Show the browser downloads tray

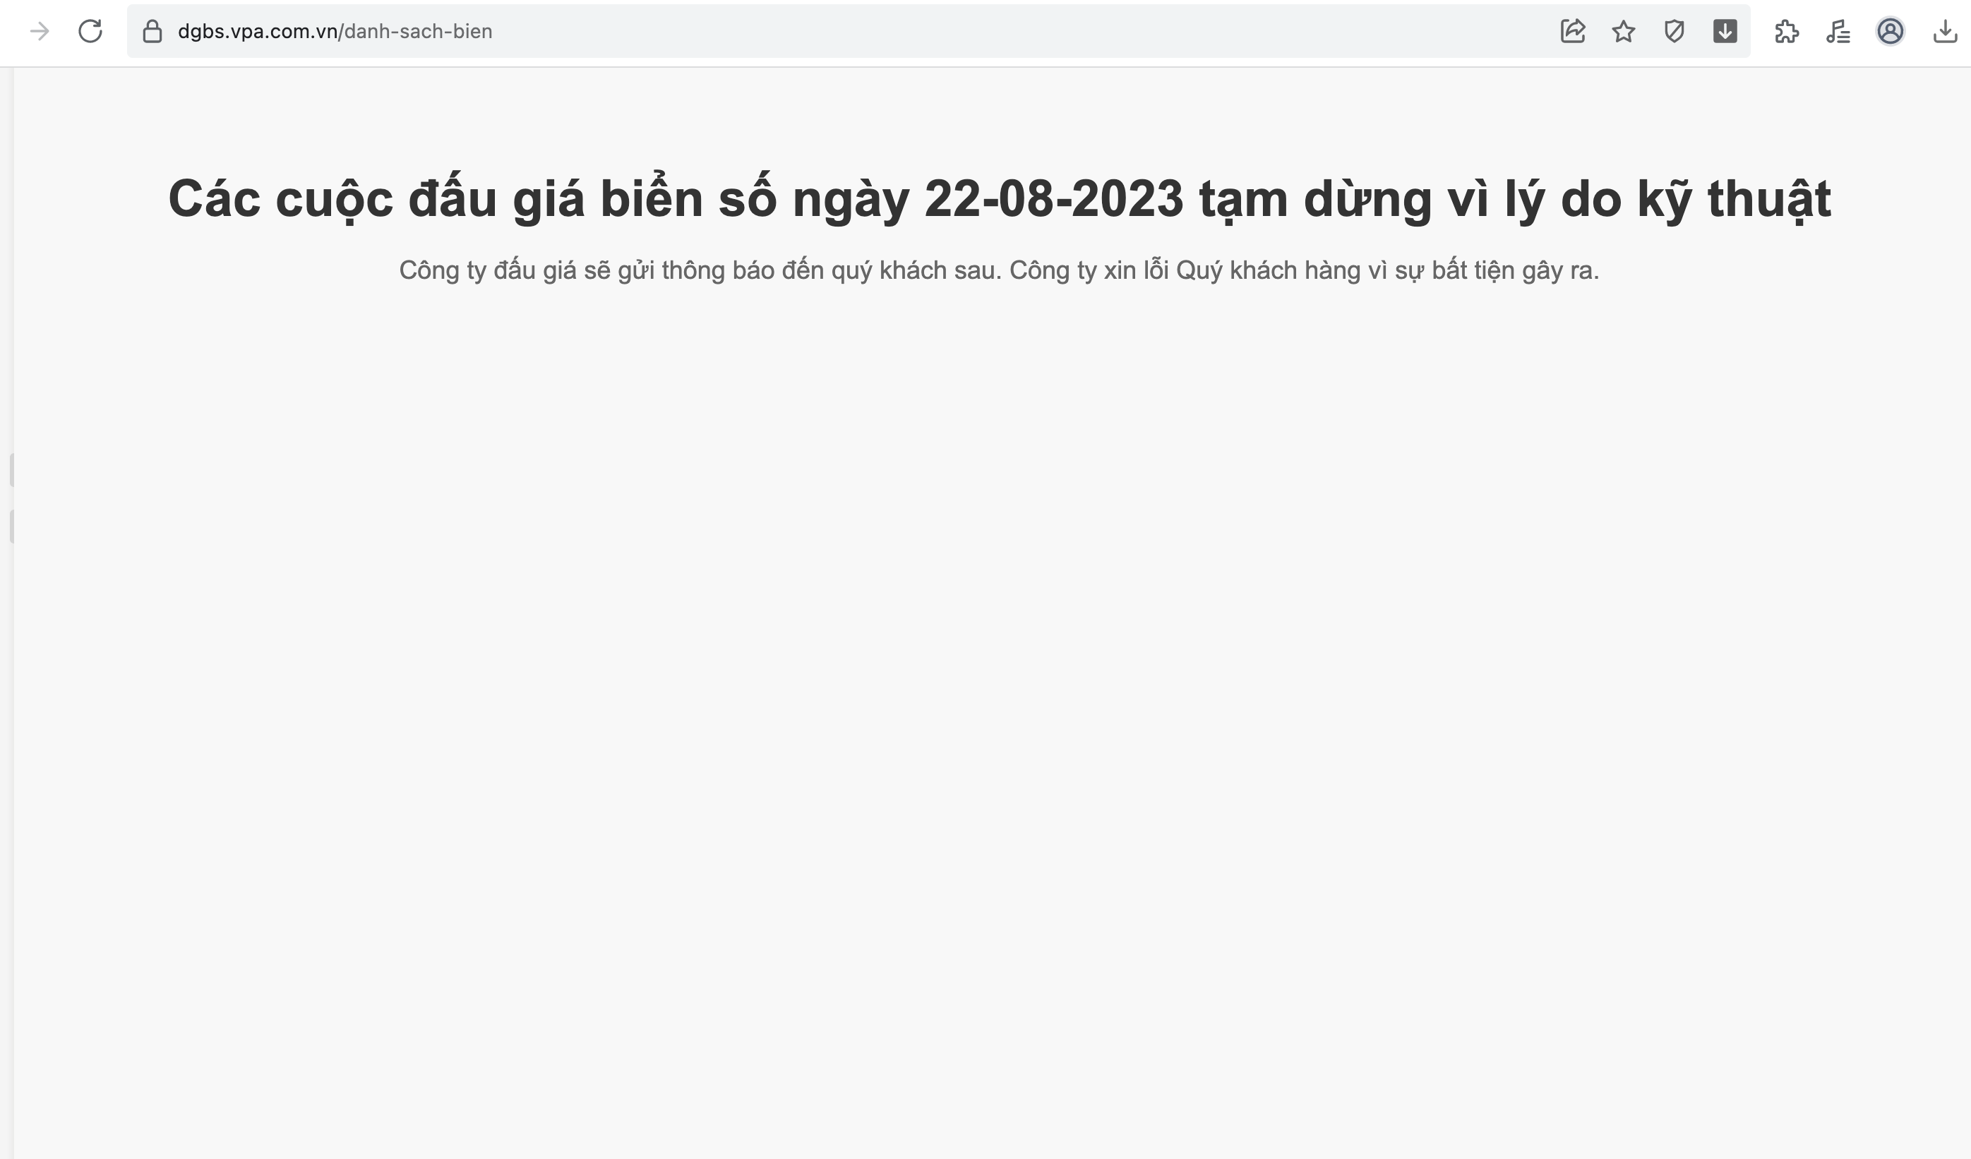1945,31
